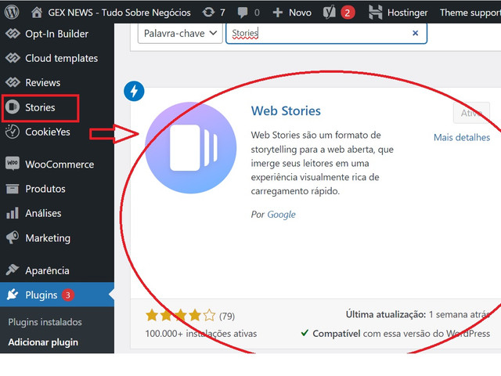Click the Cloud templates sidebar icon
501x376 pixels.
[x=13, y=58]
